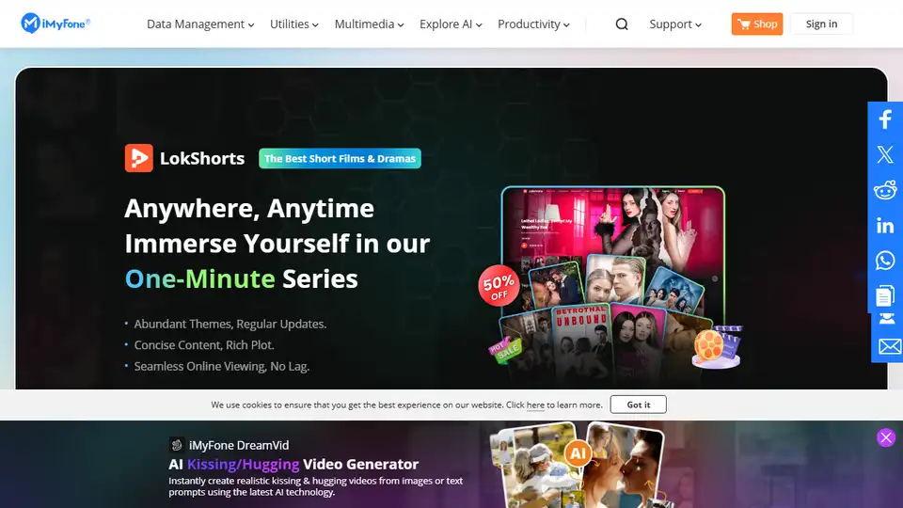Follow the 'here' cookie policy link

click(535, 405)
